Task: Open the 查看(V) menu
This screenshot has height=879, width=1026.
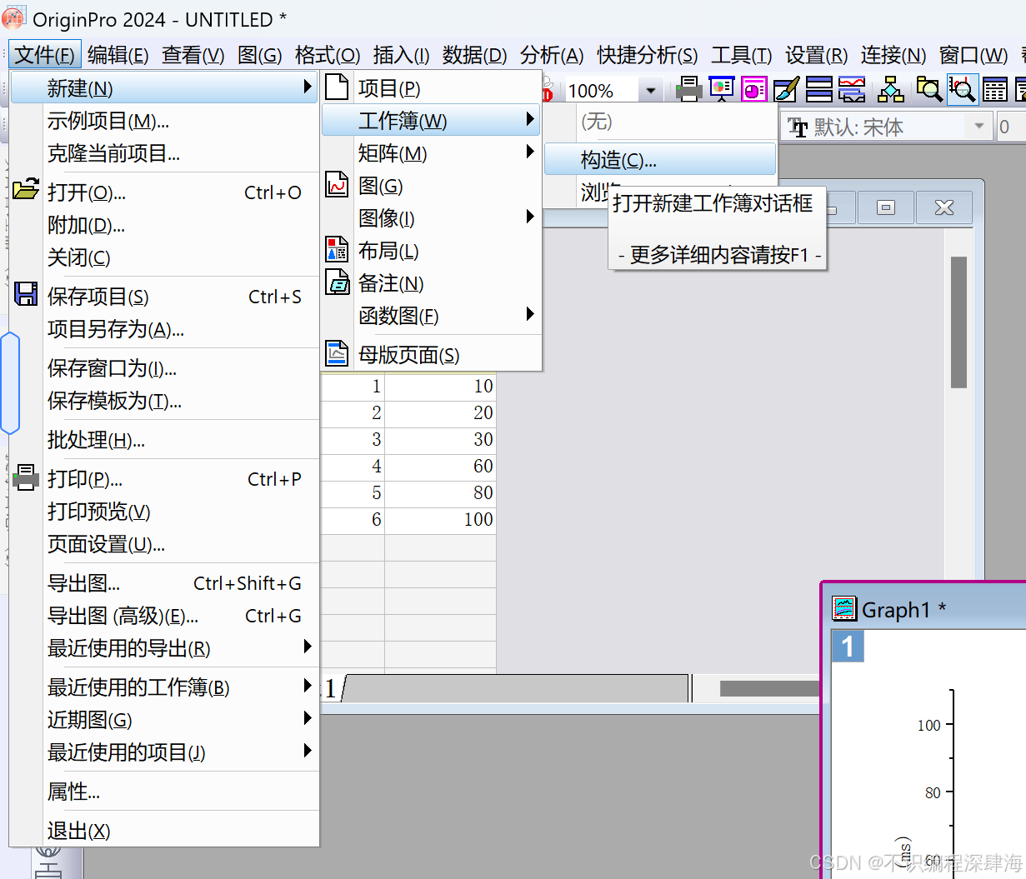Action: (x=193, y=55)
